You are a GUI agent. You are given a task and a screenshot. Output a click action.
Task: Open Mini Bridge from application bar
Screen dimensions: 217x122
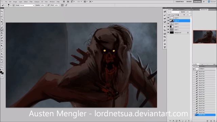point(68,2)
